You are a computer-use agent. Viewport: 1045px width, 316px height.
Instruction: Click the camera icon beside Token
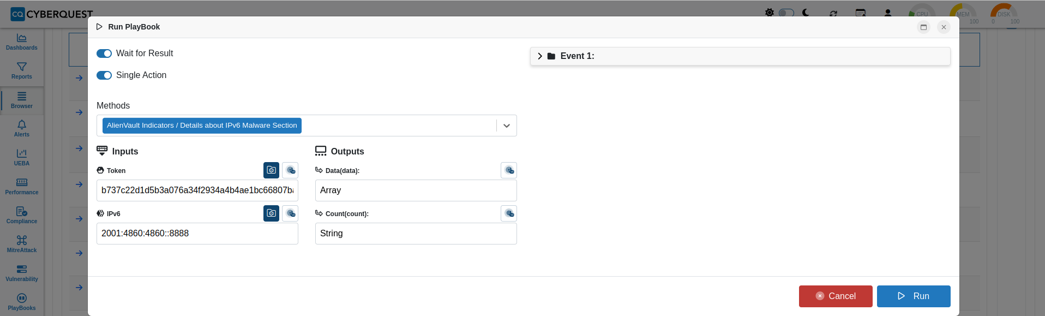click(271, 170)
